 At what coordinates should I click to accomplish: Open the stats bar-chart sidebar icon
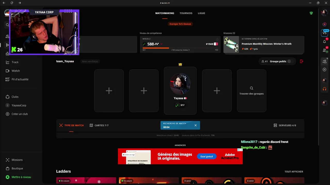tap(7, 53)
